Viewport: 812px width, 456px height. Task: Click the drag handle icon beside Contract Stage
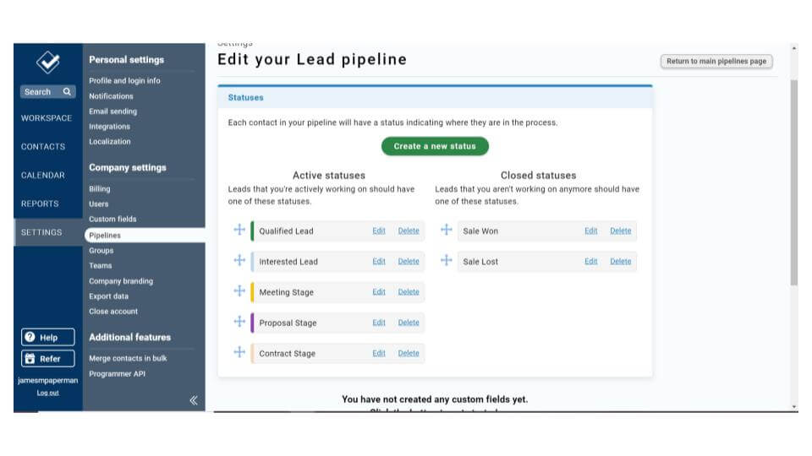[239, 352]
